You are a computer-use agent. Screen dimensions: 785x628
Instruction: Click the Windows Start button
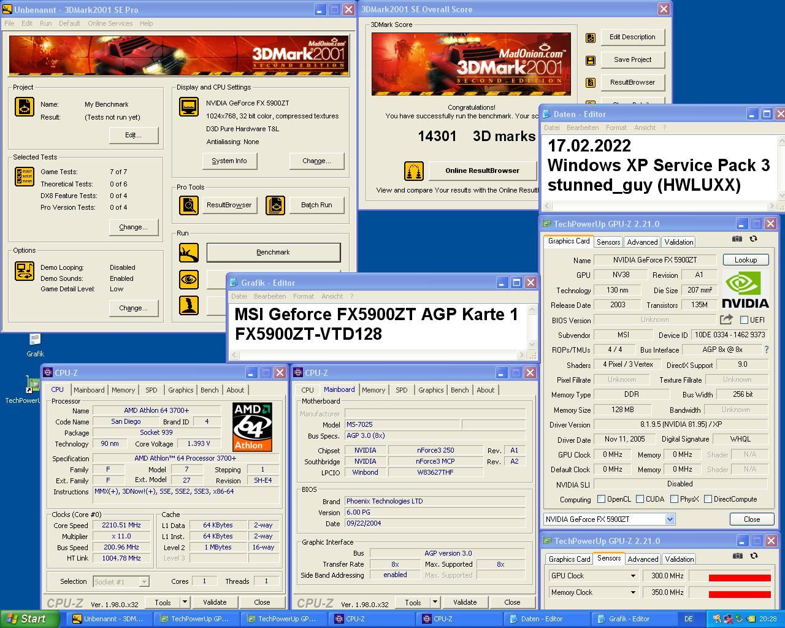point(29,619)
